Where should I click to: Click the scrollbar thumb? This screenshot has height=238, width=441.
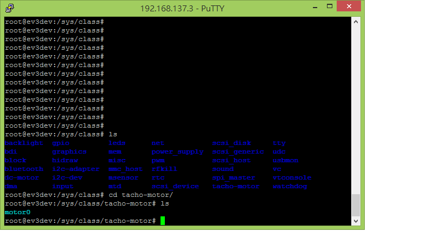356,205
